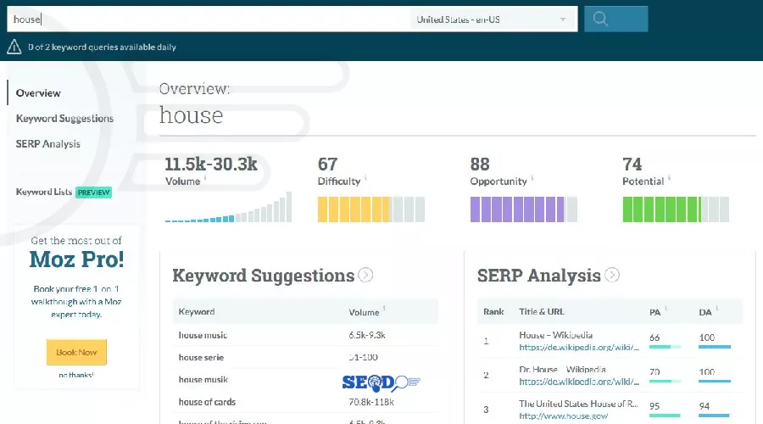Click the Rank column header
Image resolution: width=763 pixels, height=424 pixels.
click(x=493, y=311)
